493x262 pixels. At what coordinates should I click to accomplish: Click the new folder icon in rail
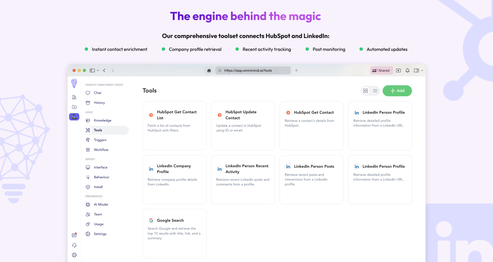[x=74, y=107]
